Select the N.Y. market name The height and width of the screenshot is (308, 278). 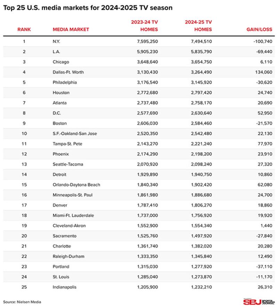(x=57, y=42)
